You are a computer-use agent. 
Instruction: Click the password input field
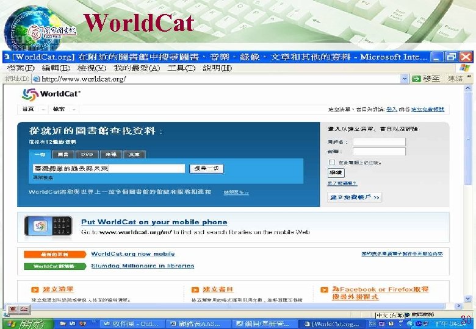click(x=379, y=152)
